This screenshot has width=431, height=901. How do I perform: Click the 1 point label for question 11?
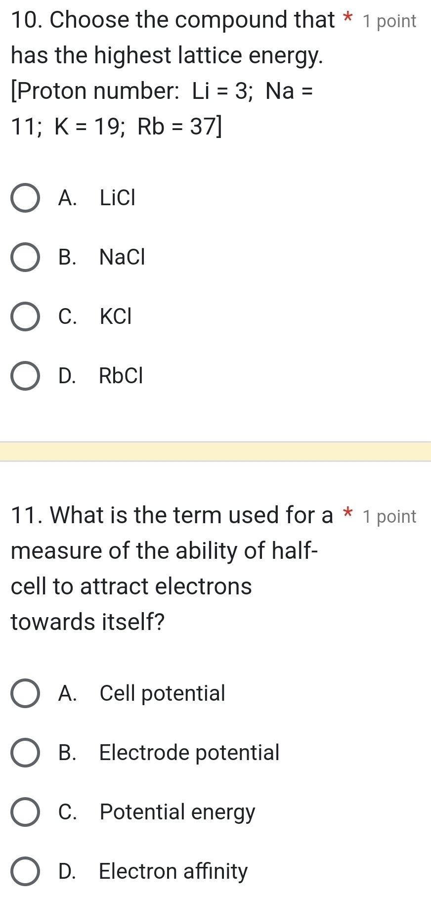point(390,516)
